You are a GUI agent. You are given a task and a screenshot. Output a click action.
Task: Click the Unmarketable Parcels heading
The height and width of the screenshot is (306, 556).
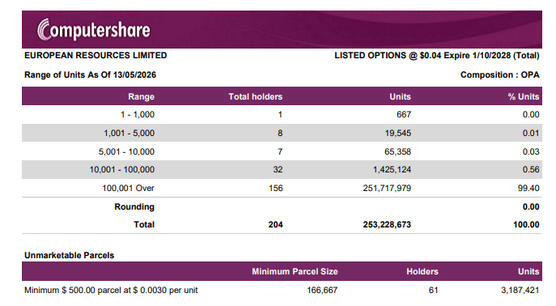click(69, 255)
